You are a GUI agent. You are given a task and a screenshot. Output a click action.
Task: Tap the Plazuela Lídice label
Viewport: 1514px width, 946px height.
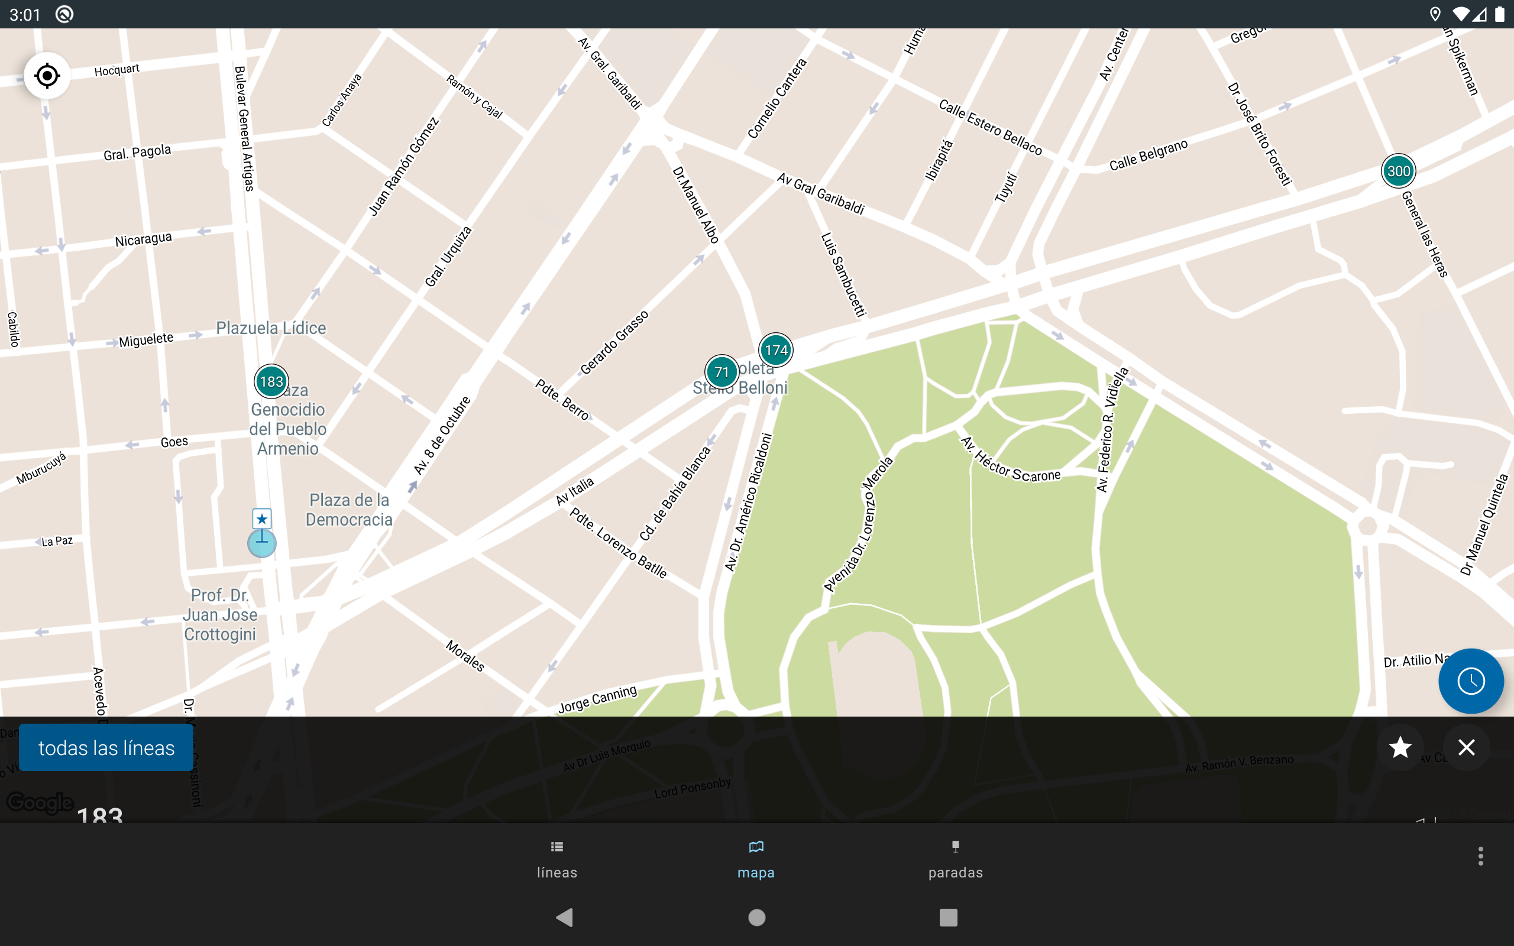(271, 328)
